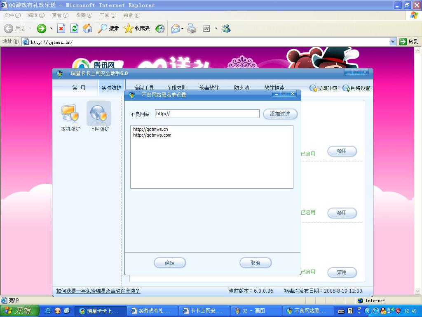The width and height of the screenshot is (422, 317).
Task: Open the Favorites (收藏夹) star
Action: [x=137, y=28]
